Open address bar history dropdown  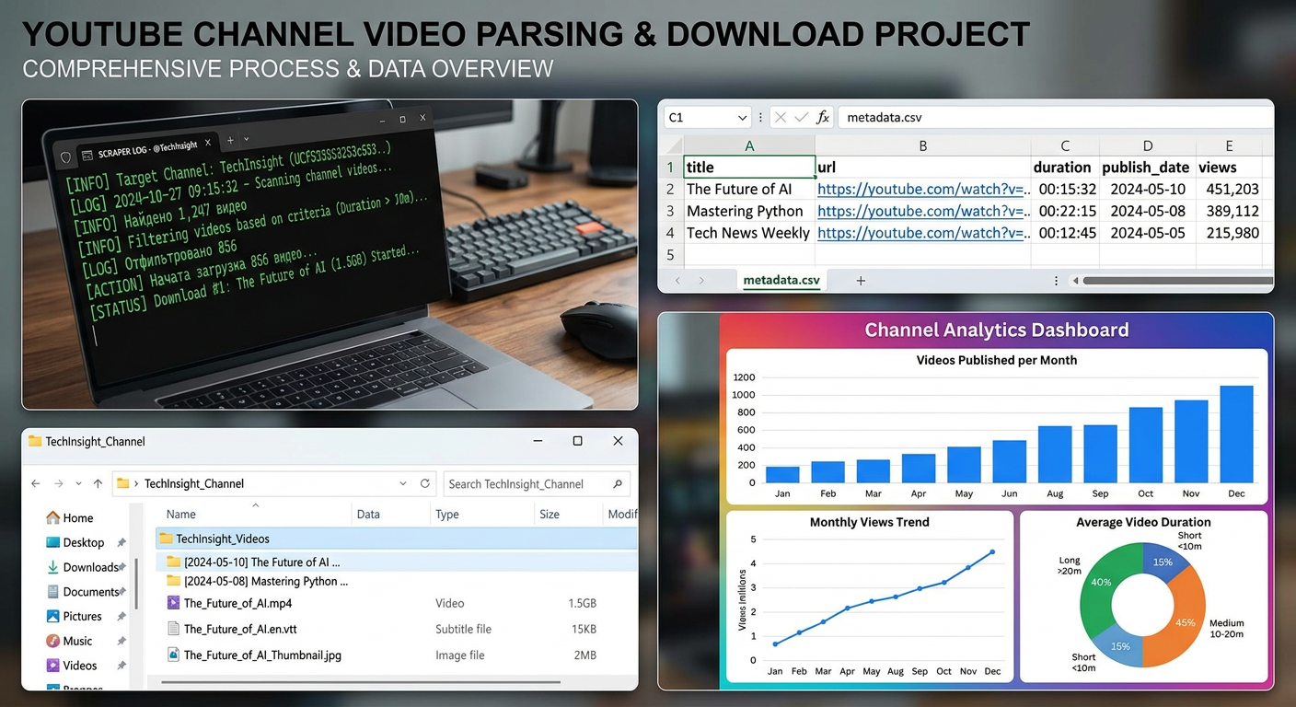403,483
